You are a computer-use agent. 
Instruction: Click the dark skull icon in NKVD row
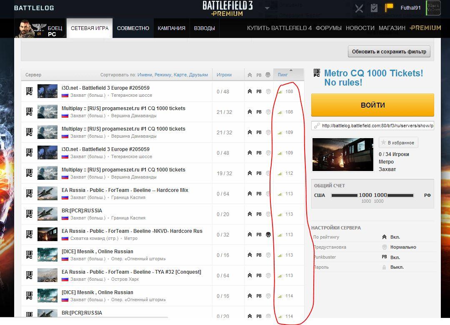coord(268,235)
